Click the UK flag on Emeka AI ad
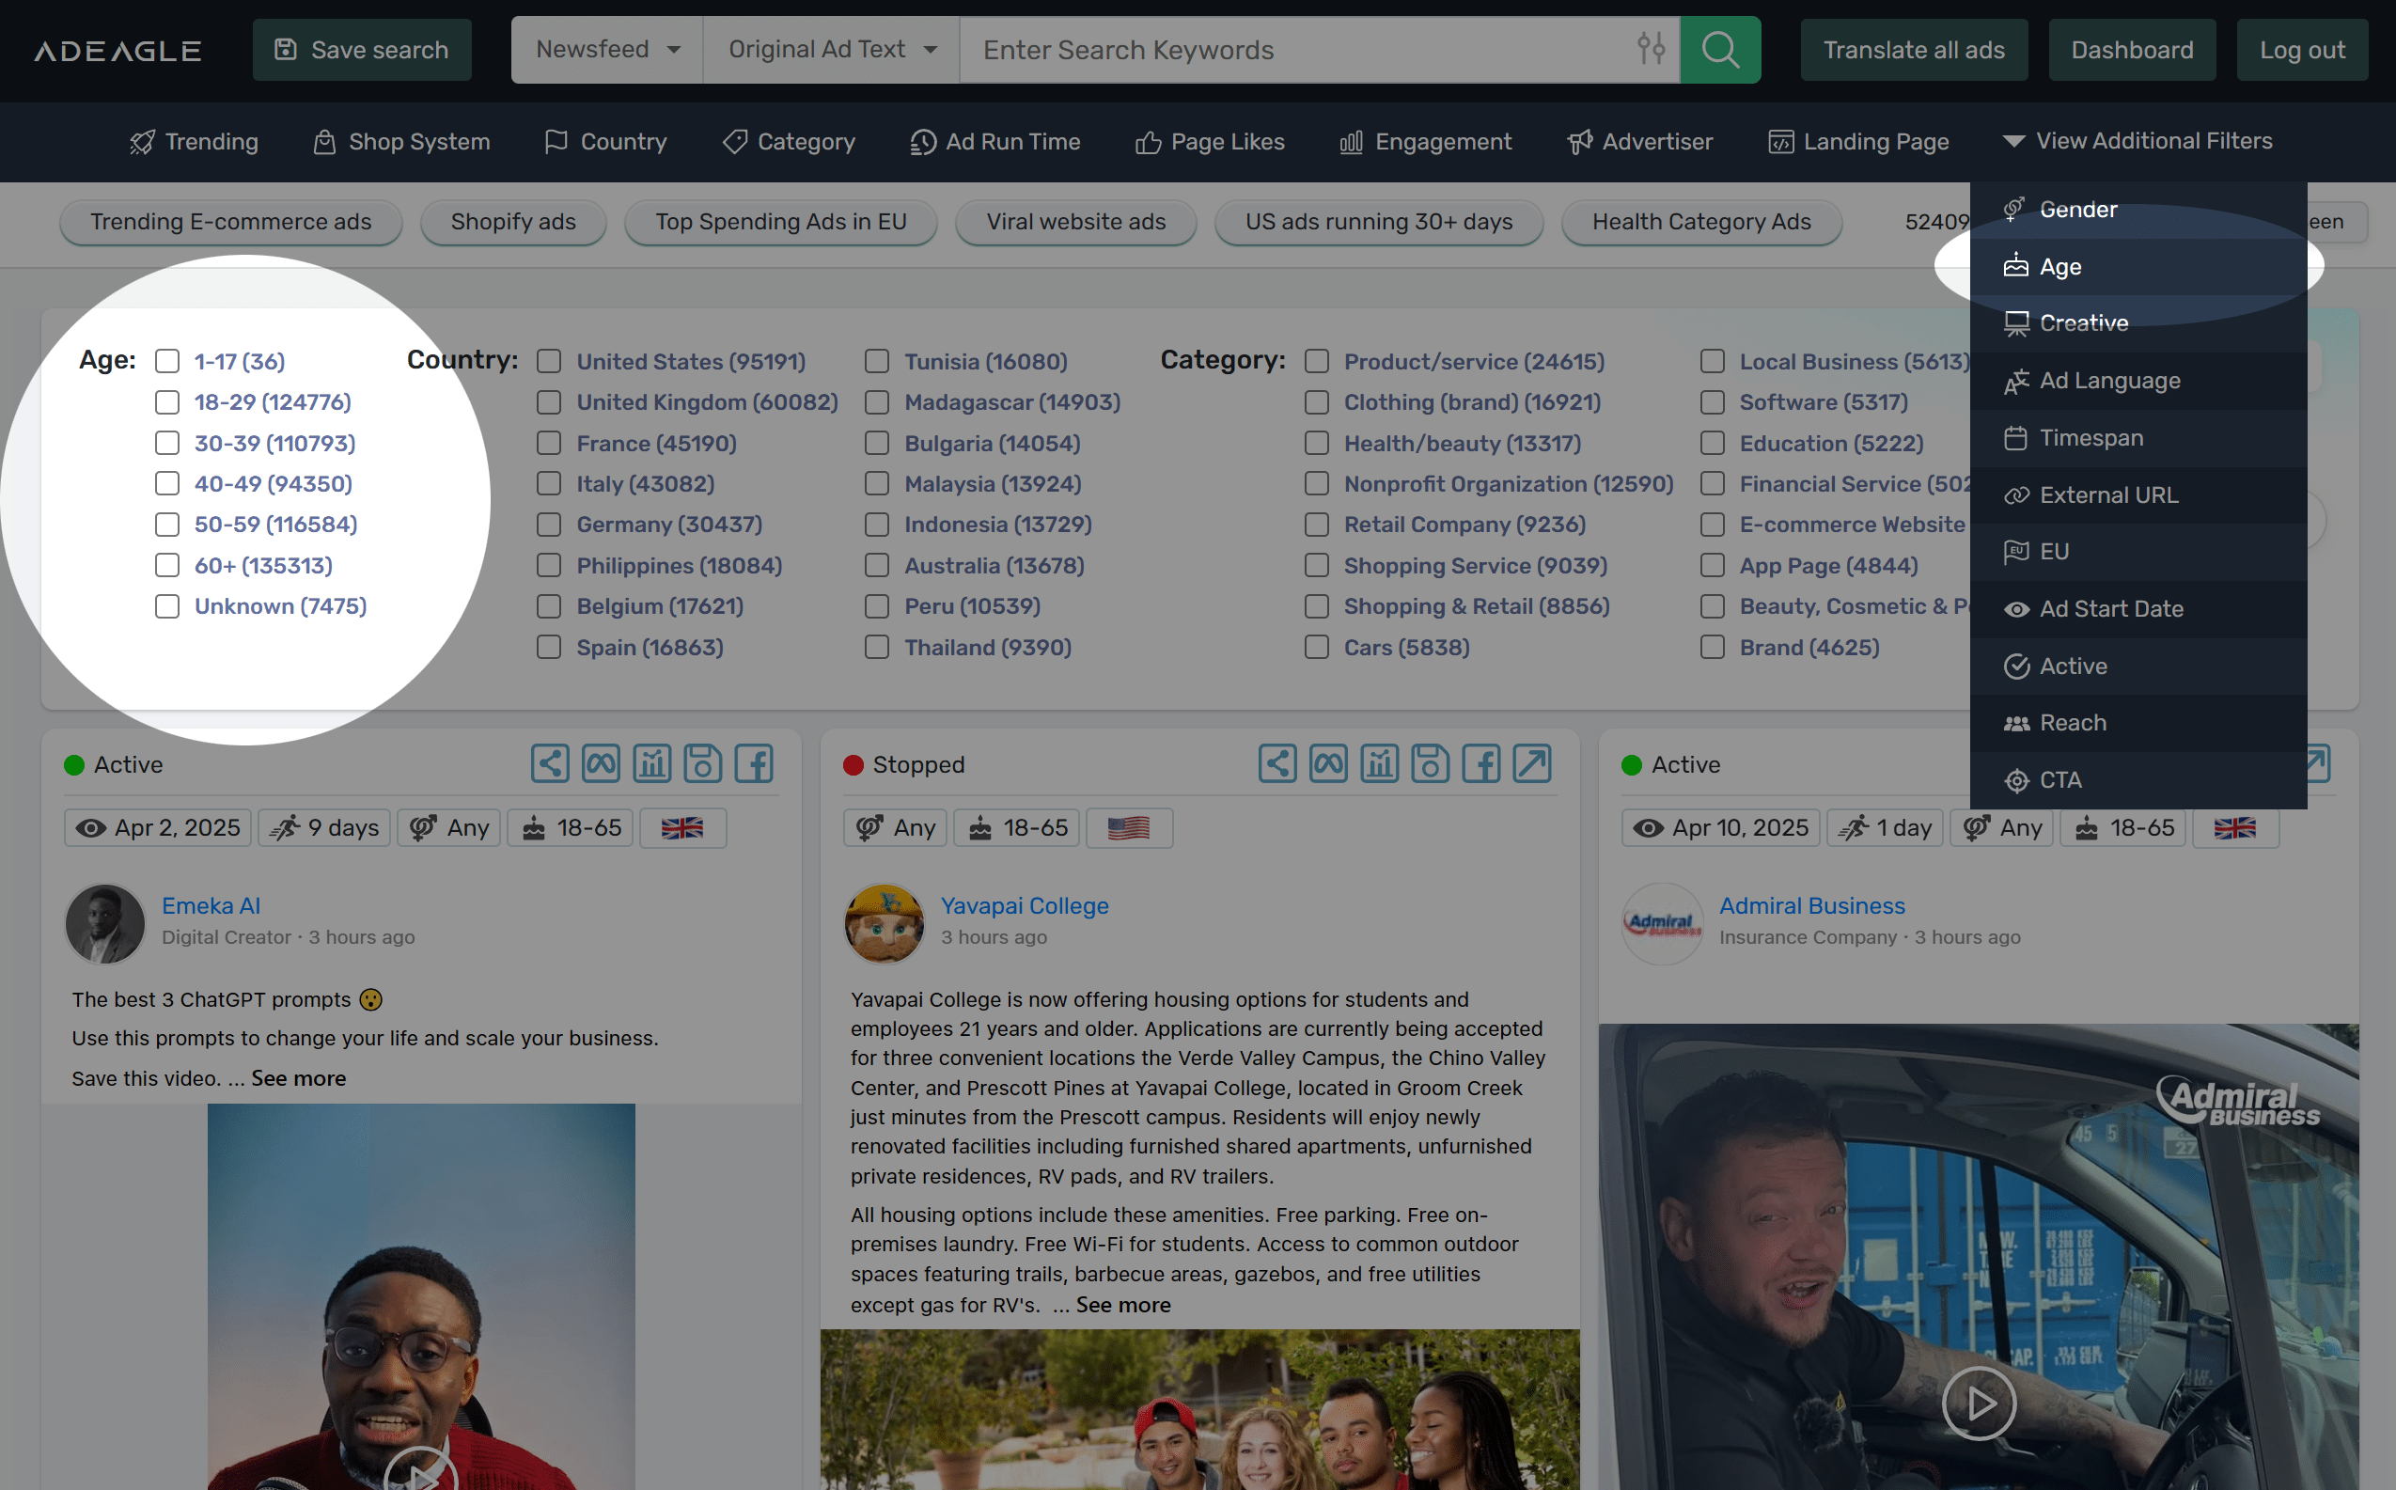2396x1490 pixels. pyautogui.click(x=682, y=828)
